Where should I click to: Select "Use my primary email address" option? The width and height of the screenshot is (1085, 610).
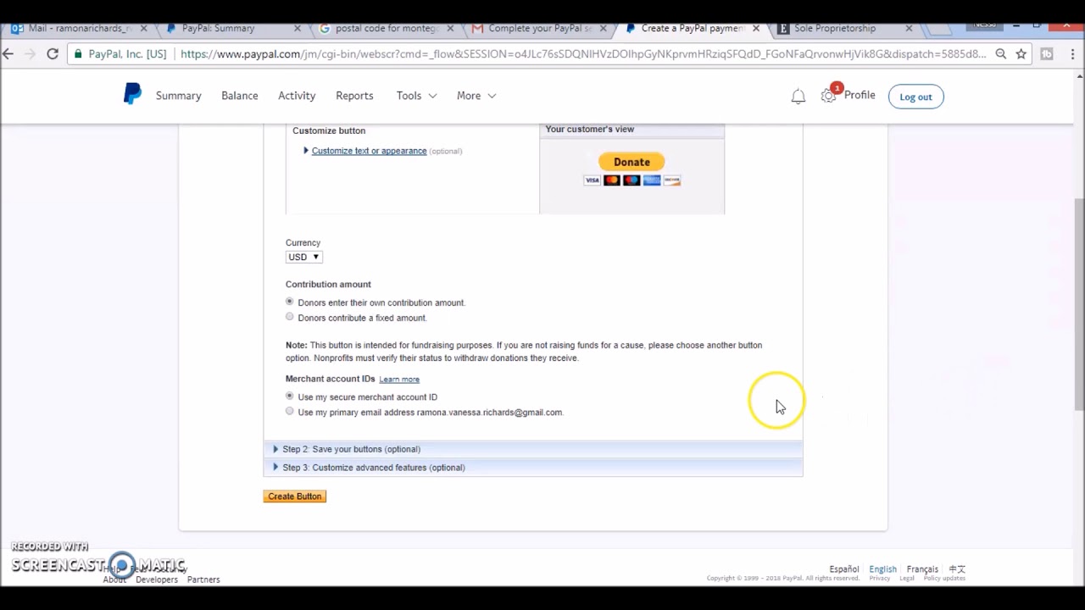point(290,412)
